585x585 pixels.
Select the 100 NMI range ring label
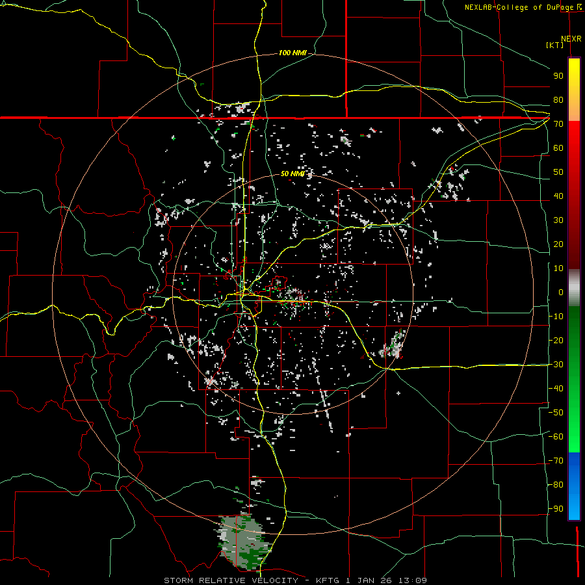click(292, 53)
